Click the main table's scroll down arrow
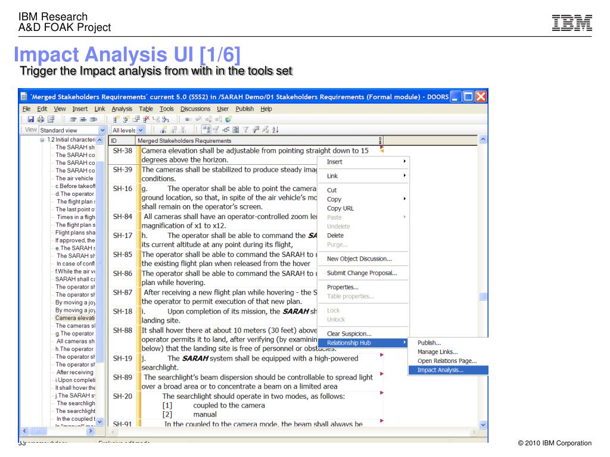The width and height of the screenshot is (610, 457). (x=483, y=425)
